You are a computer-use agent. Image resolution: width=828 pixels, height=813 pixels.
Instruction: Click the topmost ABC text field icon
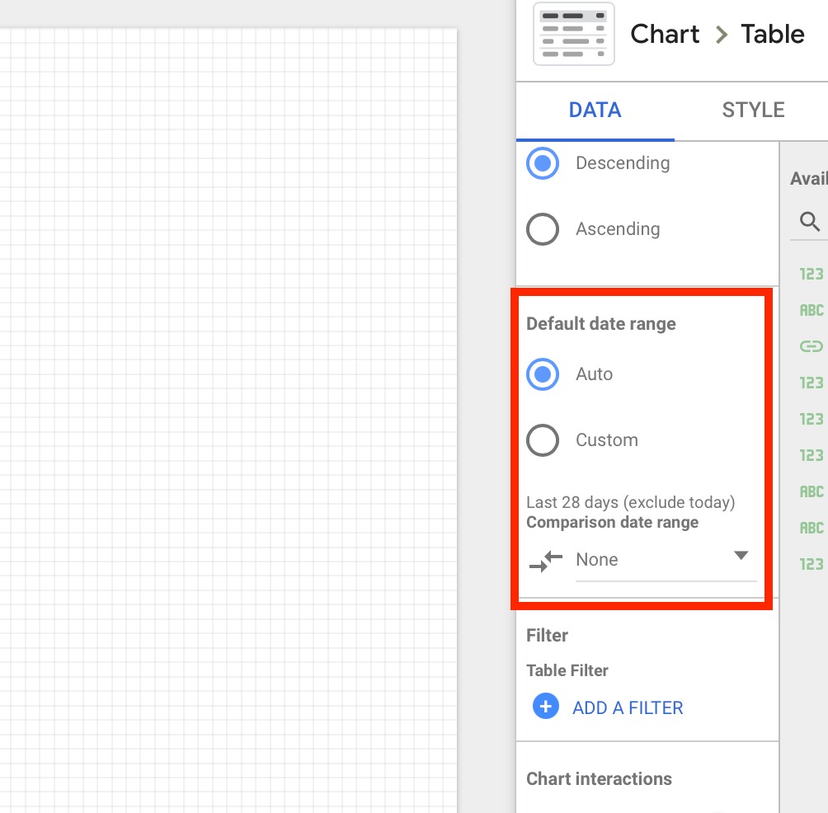coord(812,310)
